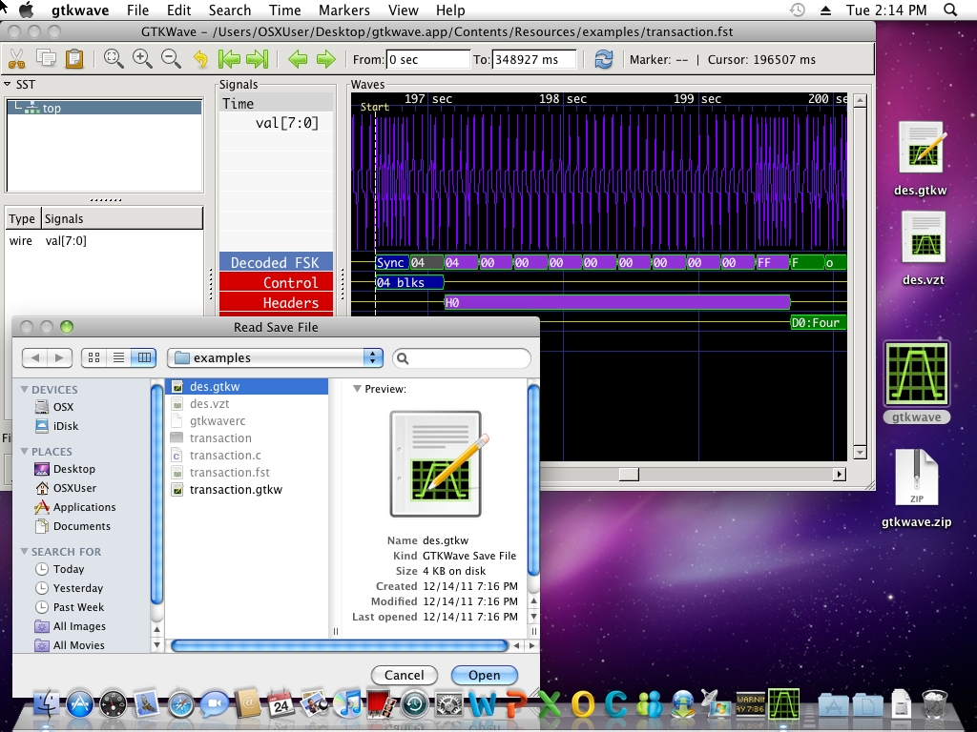Image resolution: width=977 pixels, height=732 pixels.
Task: Open the Search menu in menu bar
Action: [230, 10]
